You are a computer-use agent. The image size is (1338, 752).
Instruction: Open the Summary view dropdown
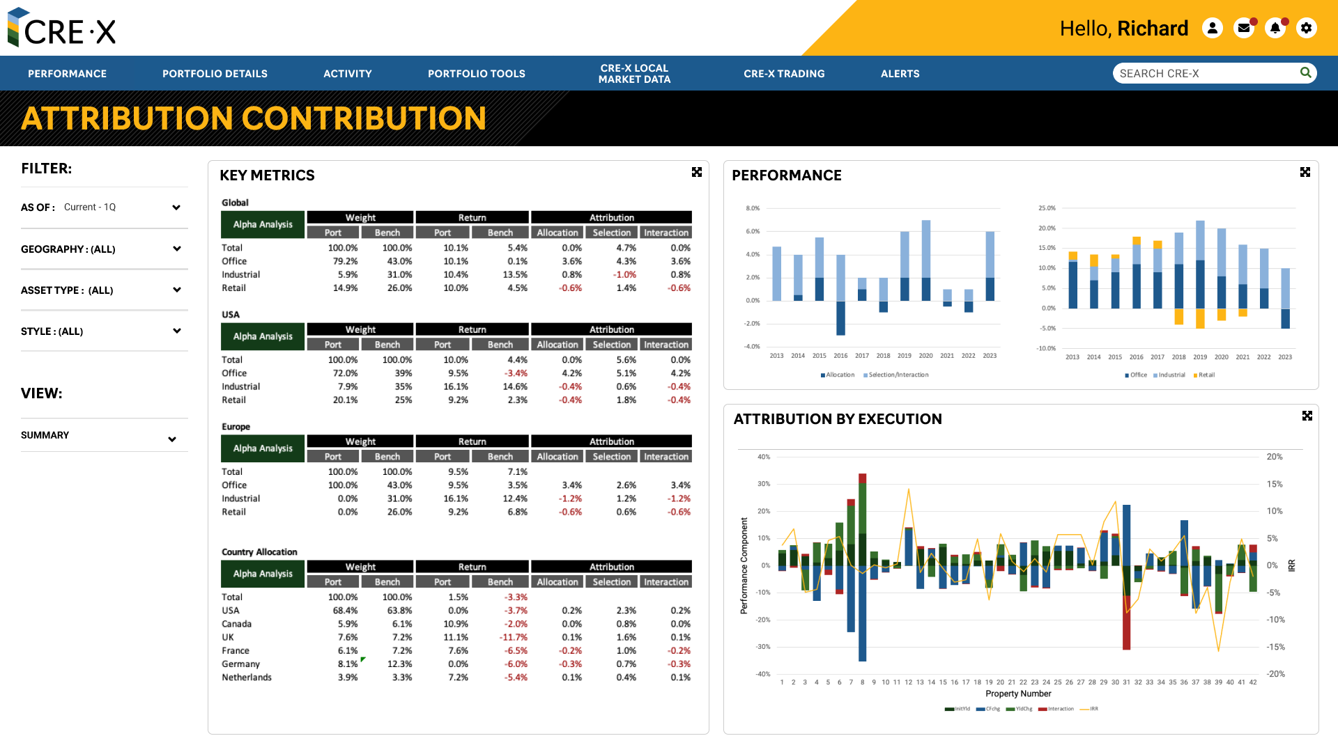(172, 439)
